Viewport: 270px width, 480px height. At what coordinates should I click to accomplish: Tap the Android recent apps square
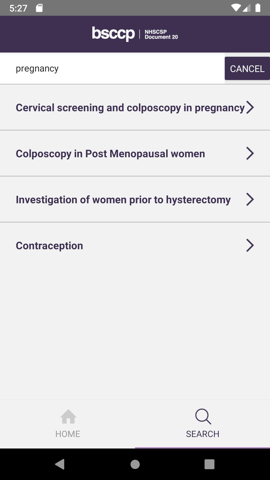tap(209, 464)
